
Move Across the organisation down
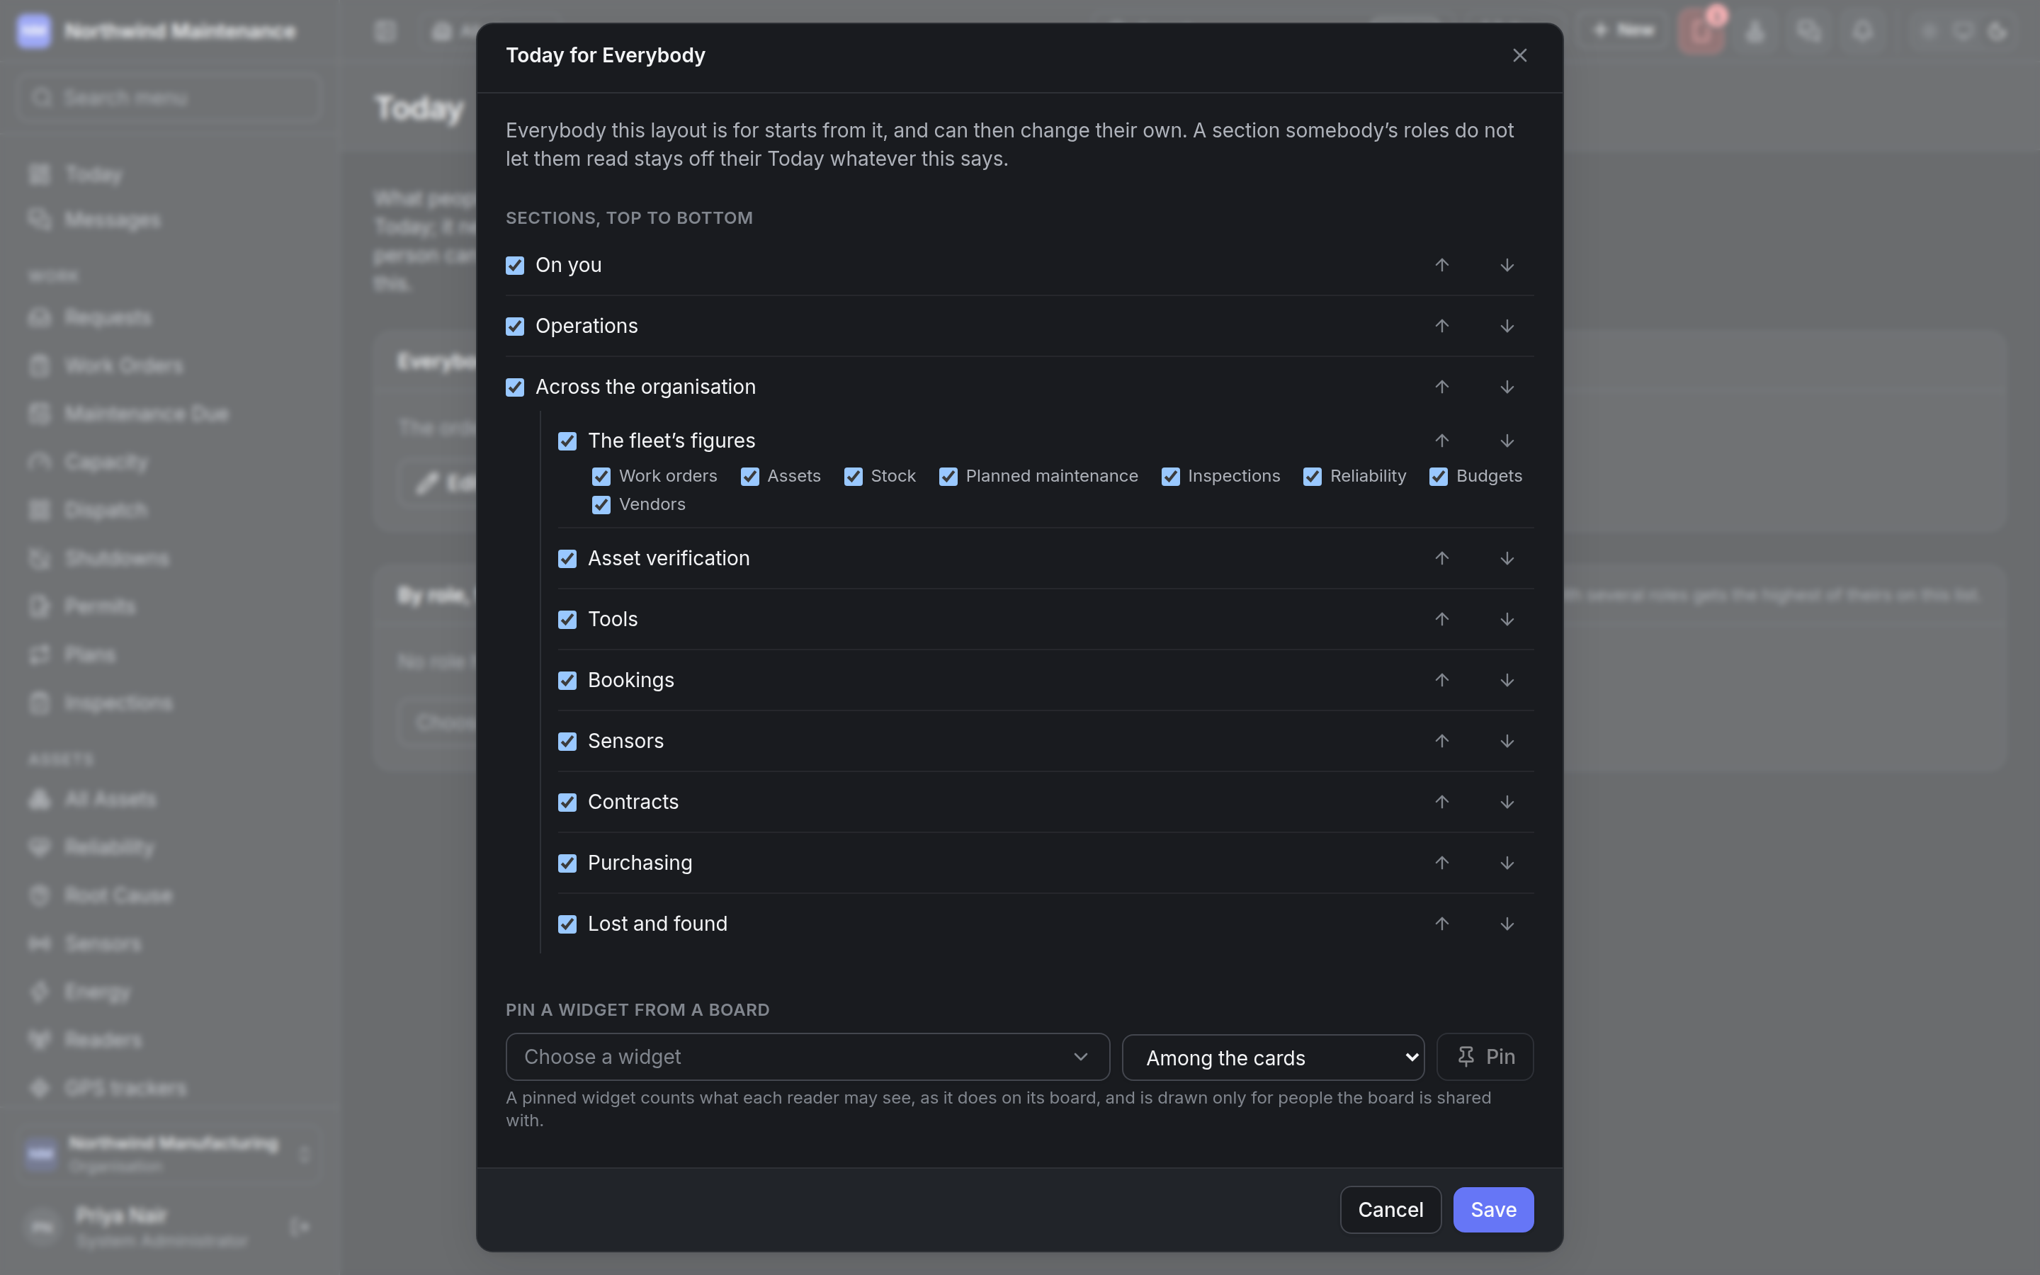pyautogui.click(x=1507, y=386)
